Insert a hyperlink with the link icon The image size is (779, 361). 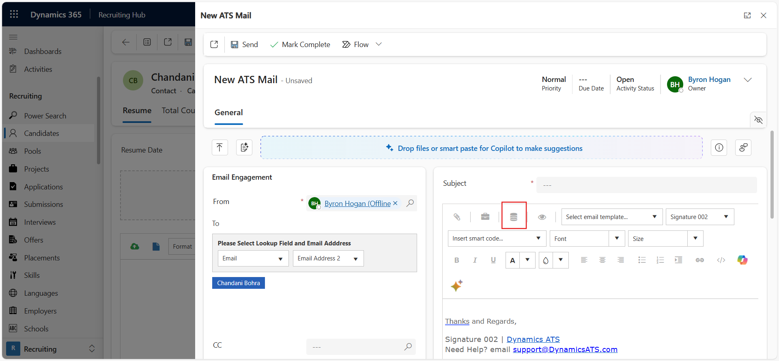pos(700,260)
